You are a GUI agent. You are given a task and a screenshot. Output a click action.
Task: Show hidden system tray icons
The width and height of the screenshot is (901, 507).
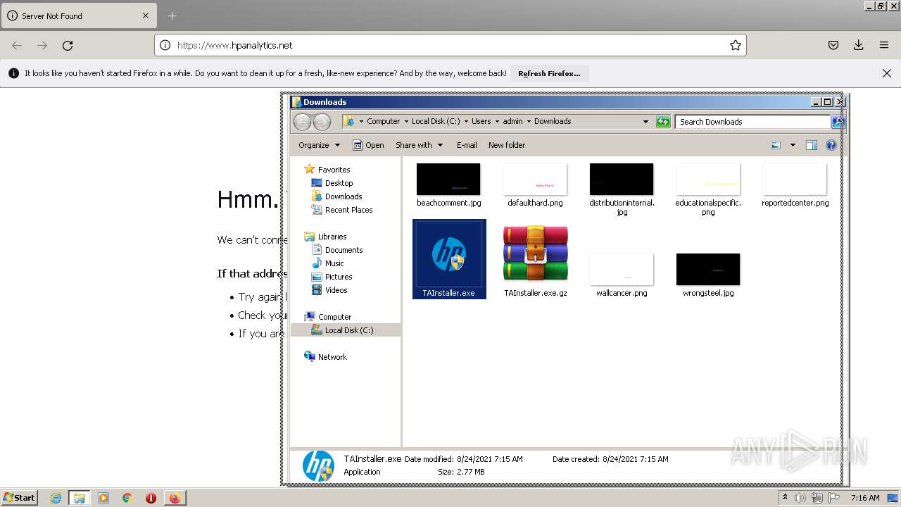(785, 498)
